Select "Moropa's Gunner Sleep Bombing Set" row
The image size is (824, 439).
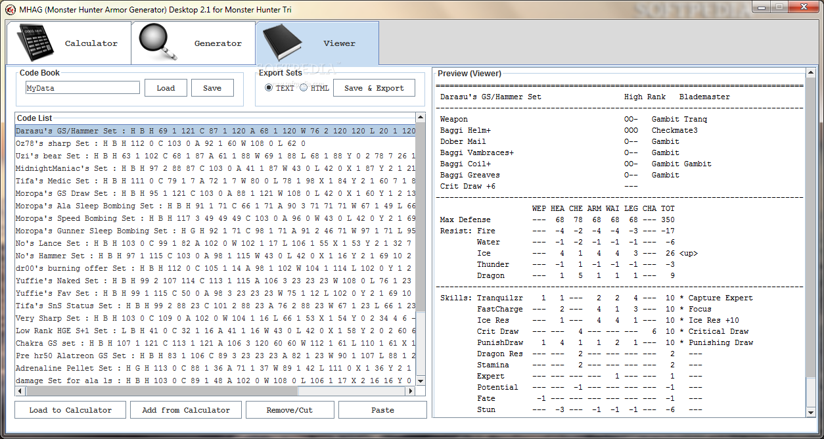coord(216,231)
